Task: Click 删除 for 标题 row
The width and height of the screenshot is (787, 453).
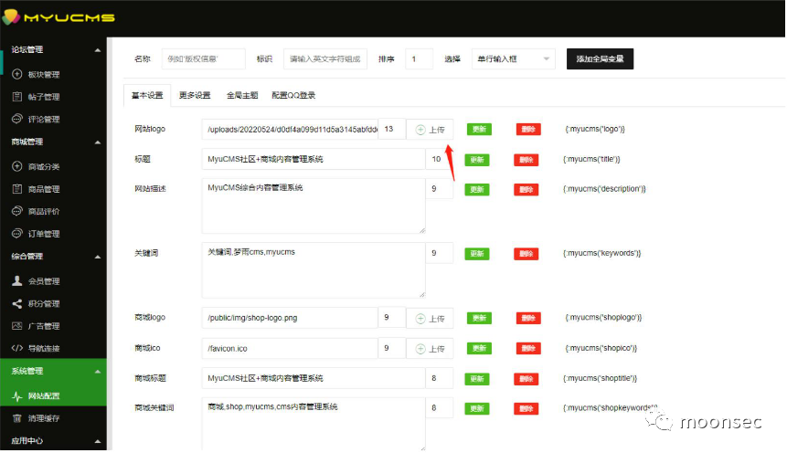Action: click(x=526, y=160)
